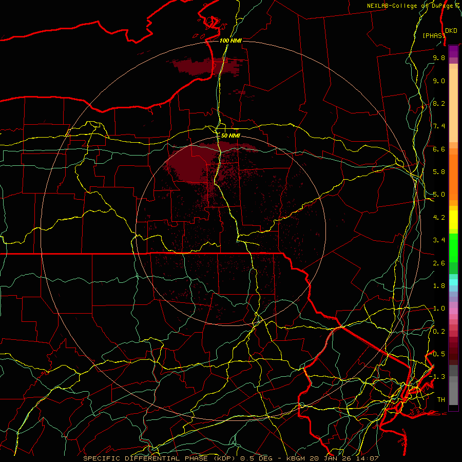Click the 7.4 value on the color scale
The image size is (462, 462).
439,126
